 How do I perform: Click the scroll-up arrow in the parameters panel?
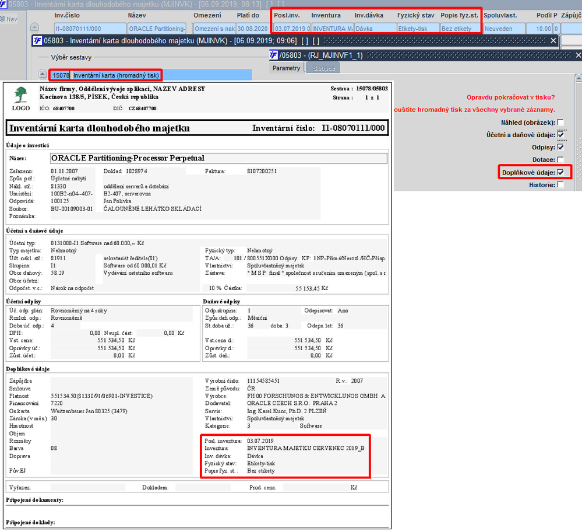[579, 78]
